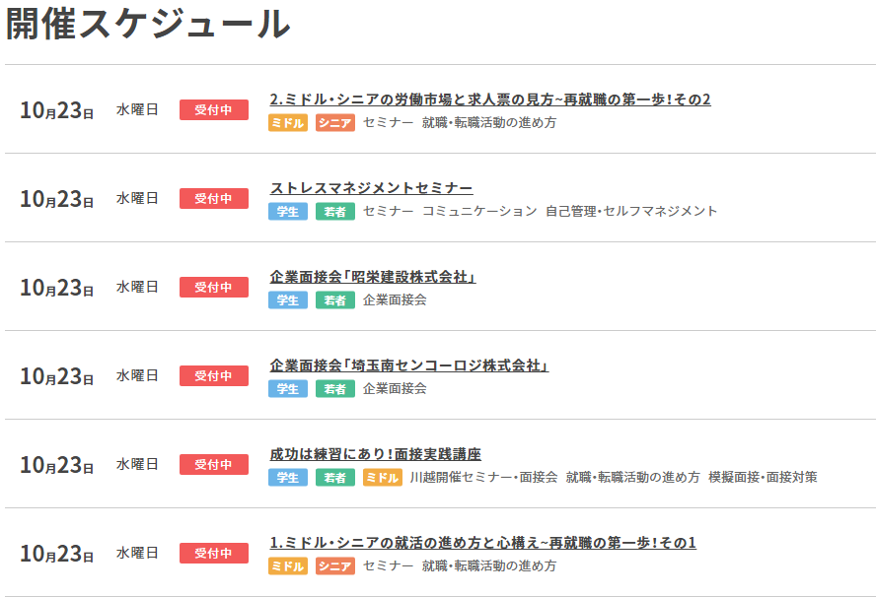Select 学生 tag under ストレスマネジメントセミナー
Viewport: 876px width, 597px height.
coord(287,212)
